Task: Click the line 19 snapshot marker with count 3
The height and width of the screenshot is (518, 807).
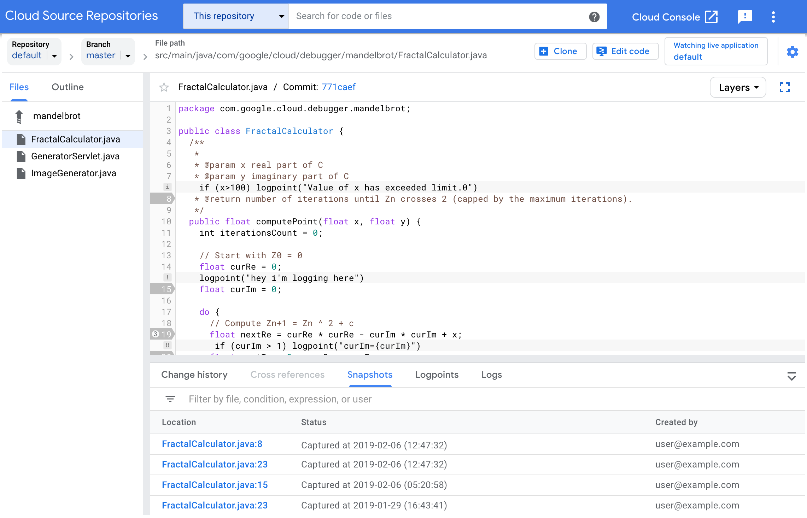Action: [163, 334]
